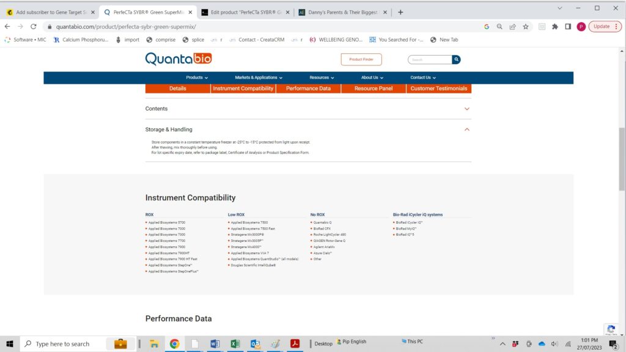626x352 pixels.
Task: Open the Contact Us dropdown menu
Action: [423, 78]
